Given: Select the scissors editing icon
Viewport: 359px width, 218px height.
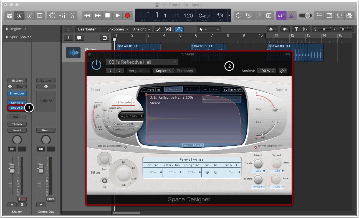Looking at the screenshot, I should tap(72, 16).
